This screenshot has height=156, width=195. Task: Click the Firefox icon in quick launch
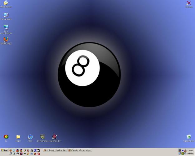[11, 150]
